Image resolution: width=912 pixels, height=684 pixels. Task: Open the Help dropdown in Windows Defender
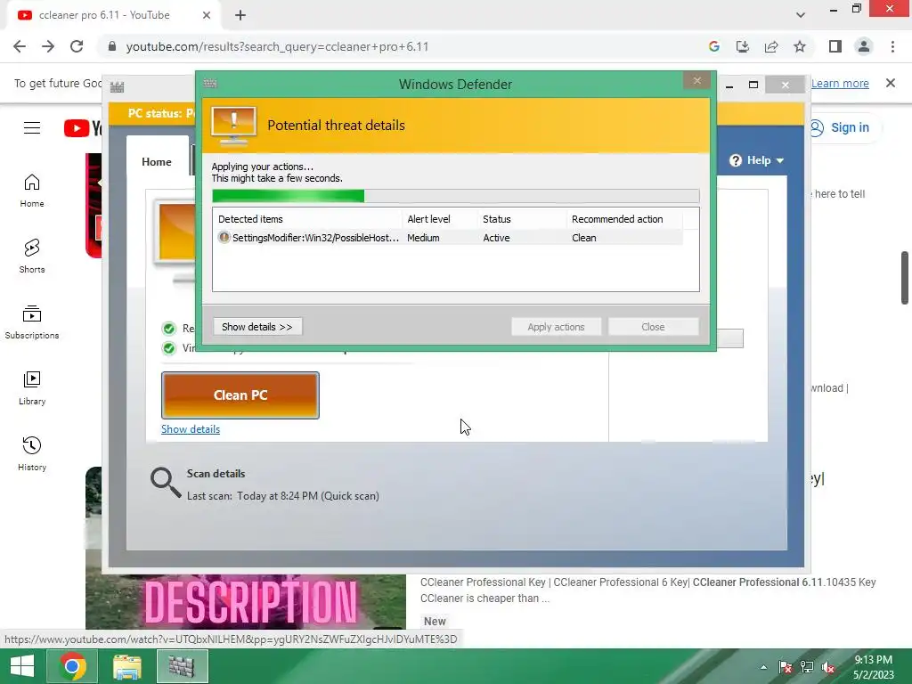(757, 160)
